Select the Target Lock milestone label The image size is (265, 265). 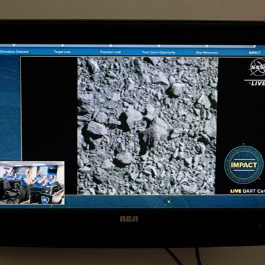tap(62, 52)
